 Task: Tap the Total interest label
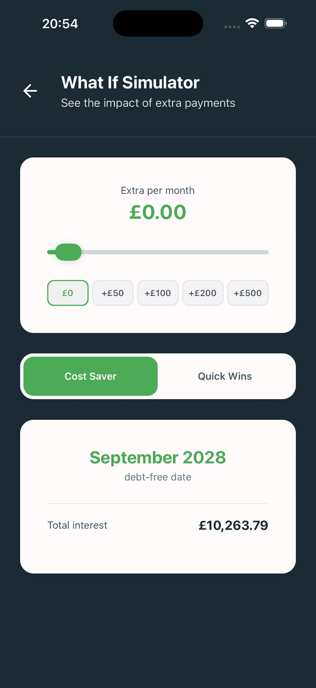click(x=77, y=525)
